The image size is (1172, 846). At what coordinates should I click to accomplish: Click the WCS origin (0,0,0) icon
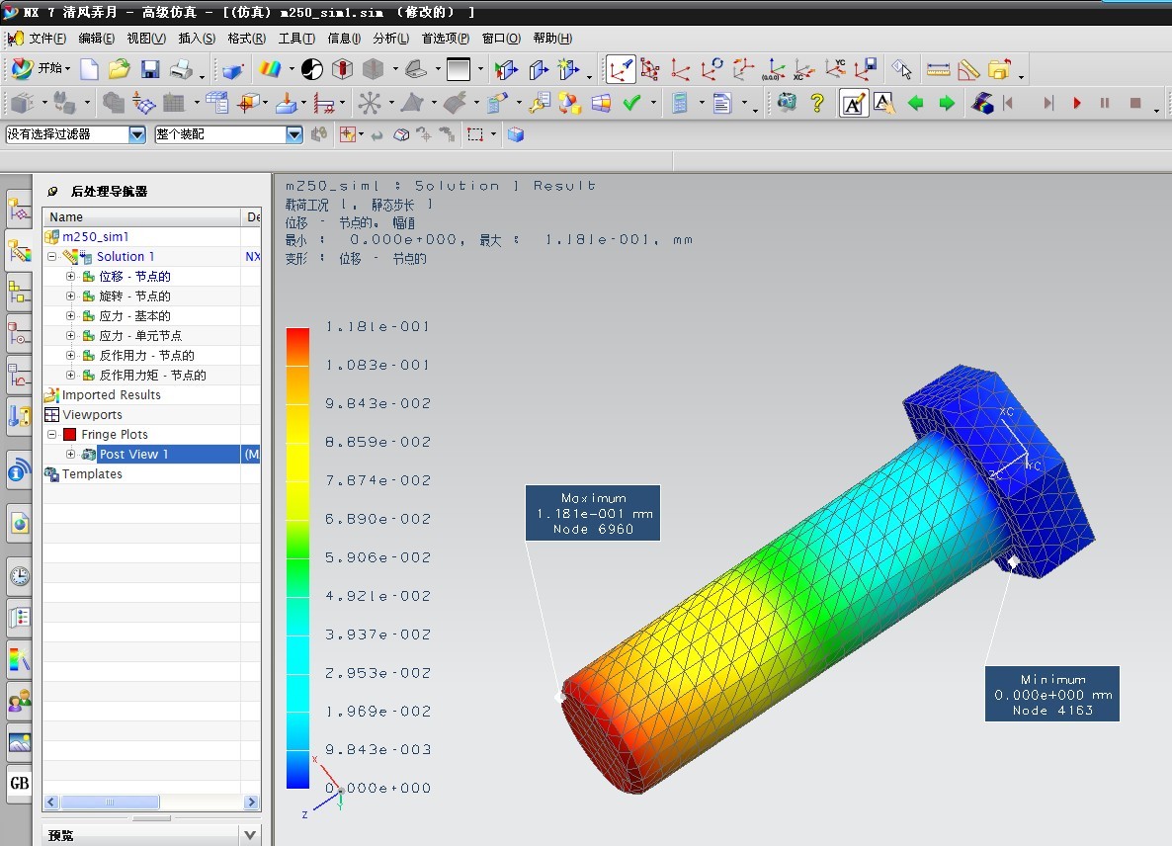pos(774,69)
